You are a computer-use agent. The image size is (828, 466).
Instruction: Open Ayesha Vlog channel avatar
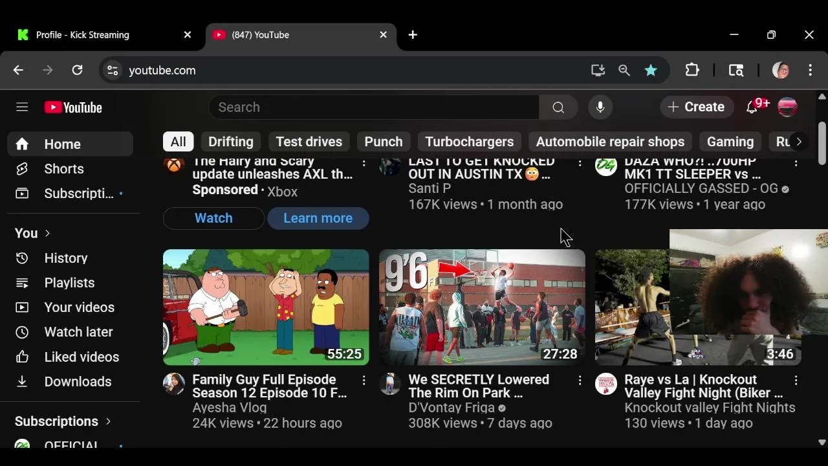(x=174, y=384)
